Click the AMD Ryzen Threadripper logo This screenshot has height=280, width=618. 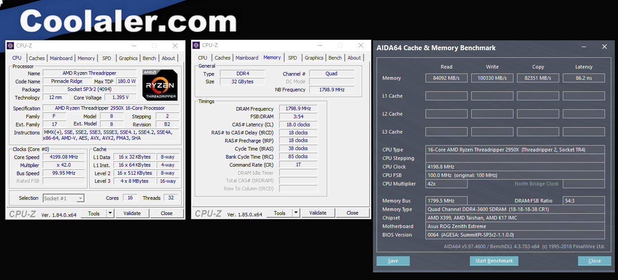click(x=160, y=85)
